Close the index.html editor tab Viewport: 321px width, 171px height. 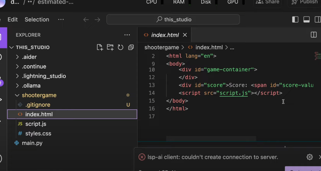pyautogui.click(x=185, y=35)
